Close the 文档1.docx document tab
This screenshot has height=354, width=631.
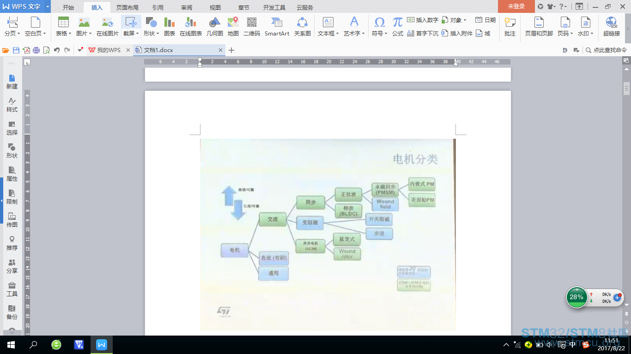pyautogui.click(x=221, y=50)
